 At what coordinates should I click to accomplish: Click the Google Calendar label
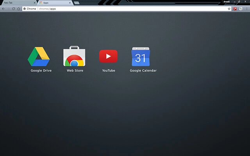click(143, 71)
